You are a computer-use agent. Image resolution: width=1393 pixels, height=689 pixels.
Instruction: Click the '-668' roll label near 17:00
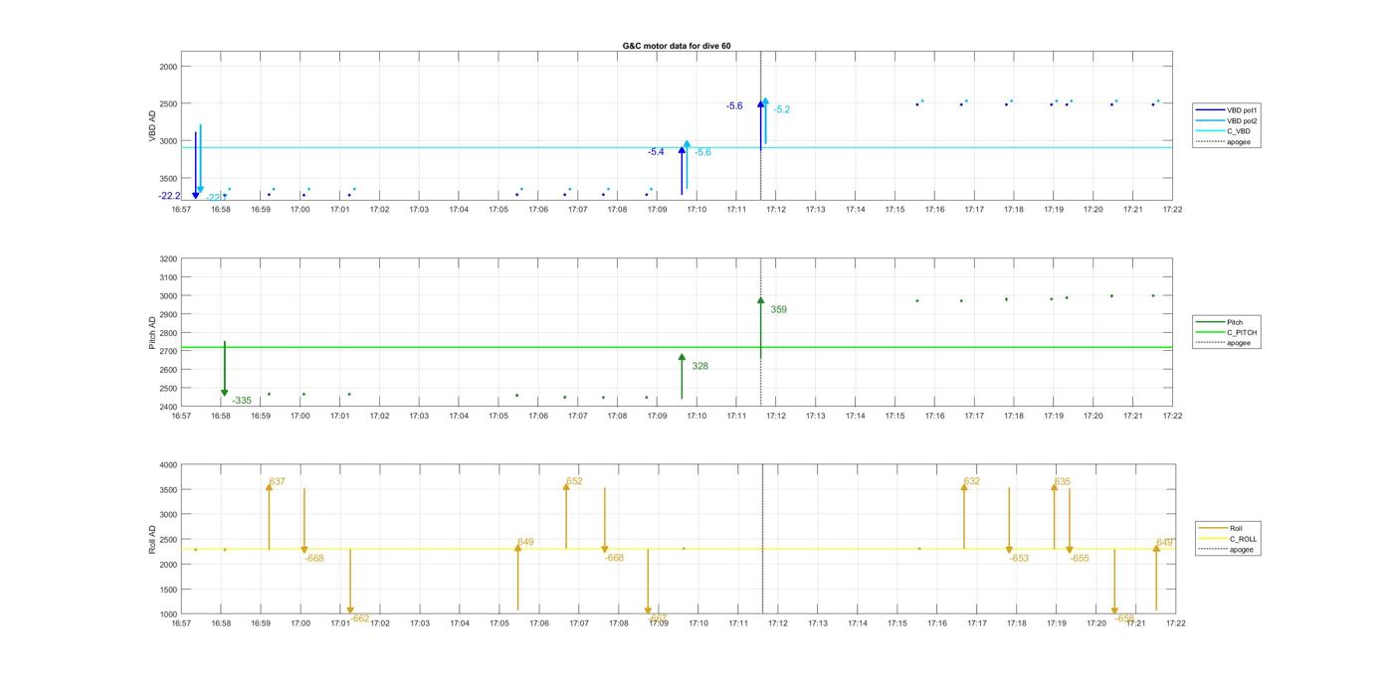tap(314, 559)
